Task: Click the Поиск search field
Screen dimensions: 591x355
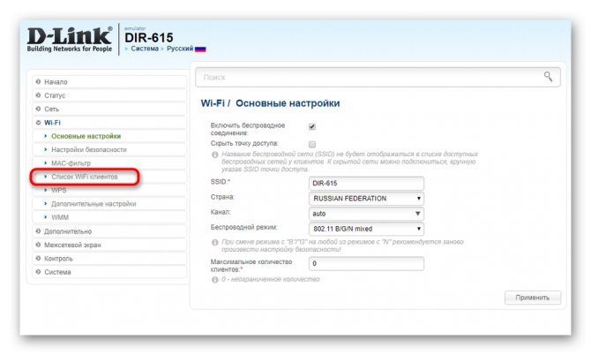Action: pos(378,77)
